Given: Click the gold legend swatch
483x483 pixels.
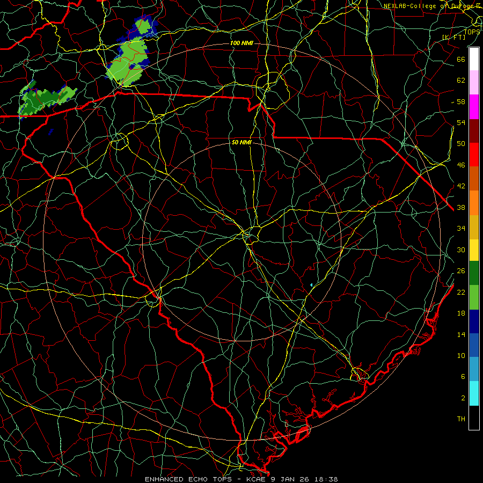Looking at the screenshot, I should pos(474,226).
